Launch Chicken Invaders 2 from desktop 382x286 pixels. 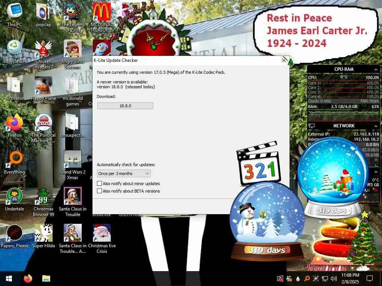43,54
